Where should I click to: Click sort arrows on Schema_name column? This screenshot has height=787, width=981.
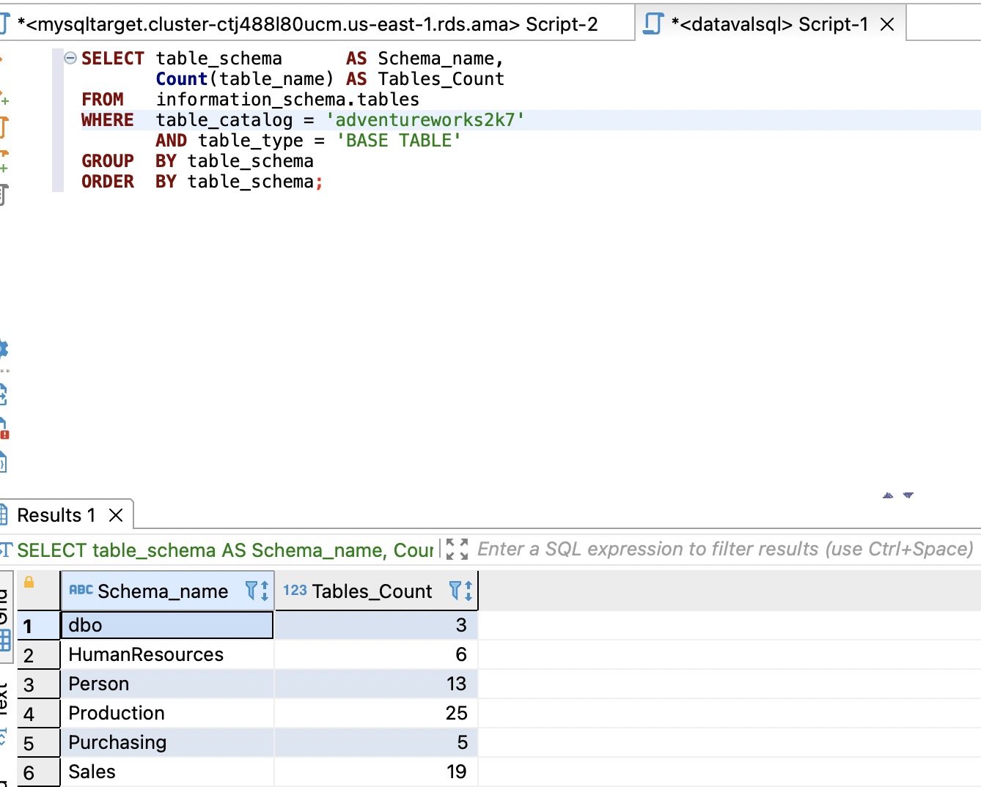(265, 591)
